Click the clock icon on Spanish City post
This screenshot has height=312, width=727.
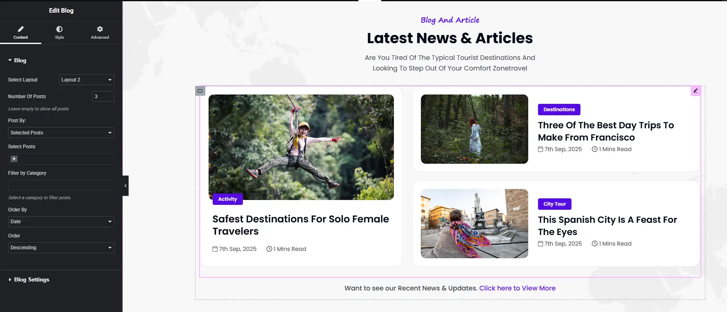tap(595, 244)
